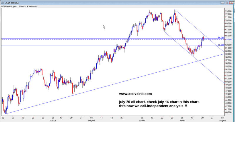Select the Apr/06 date axis label
Viewport: 235px width, 147px height.
[x=53, y=121]
